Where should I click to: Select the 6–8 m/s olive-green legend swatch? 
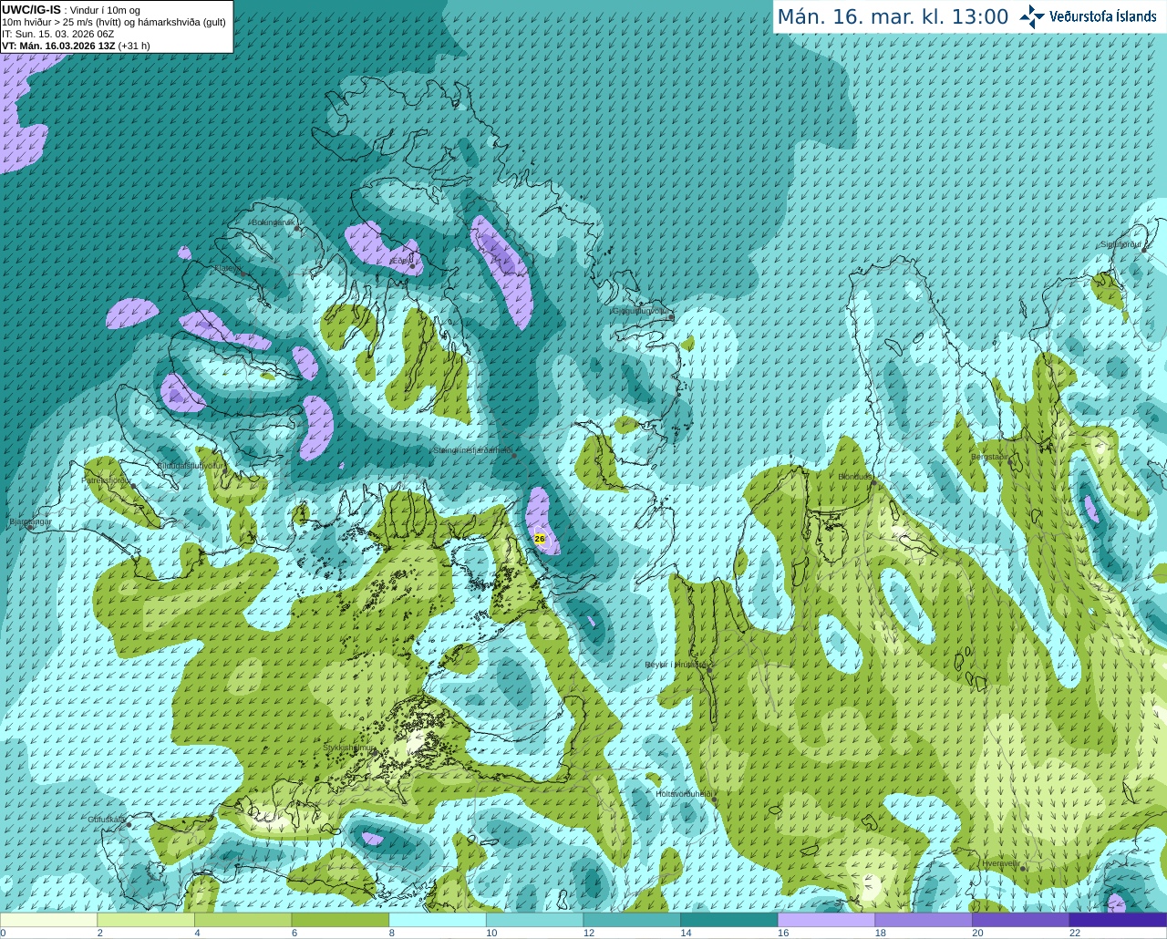pos(340,920)
